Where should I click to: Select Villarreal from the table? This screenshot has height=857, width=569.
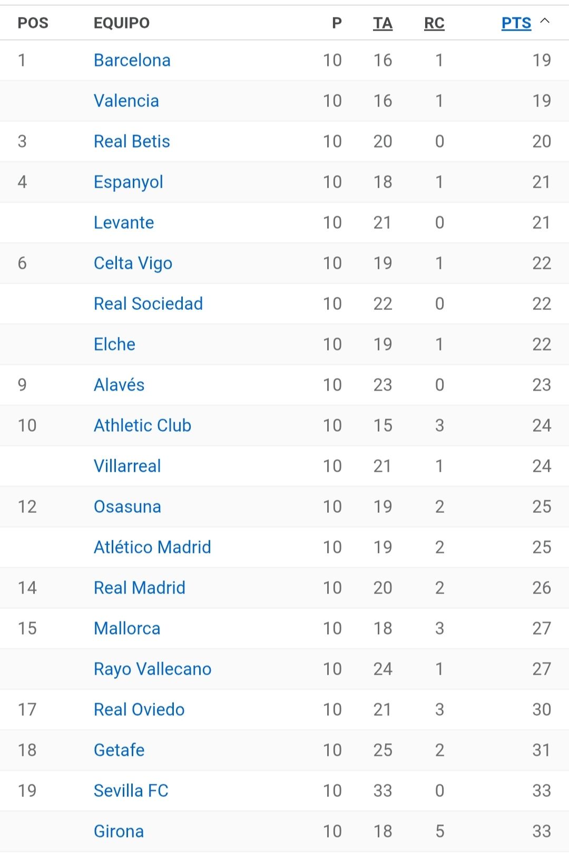(127, 466)
